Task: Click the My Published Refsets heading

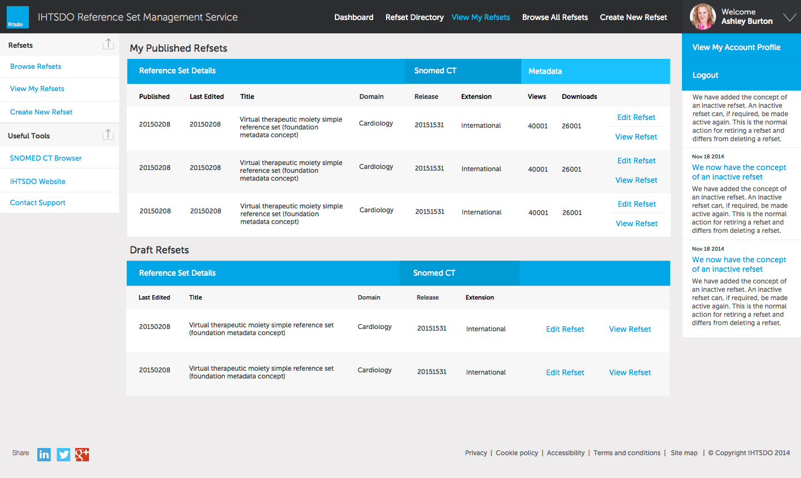Action: [x=179, y=48]
